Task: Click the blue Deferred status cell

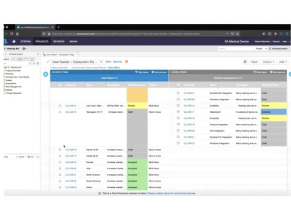Action: [274, 112]
